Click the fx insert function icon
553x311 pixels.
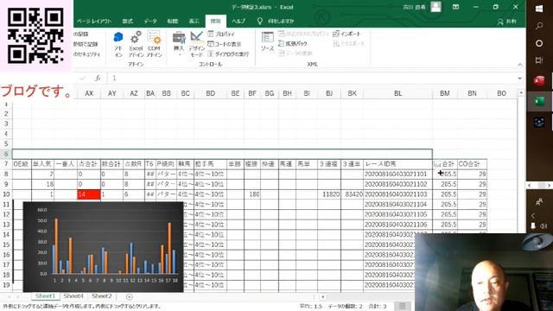pyautogui.click(x=98, y=79)
